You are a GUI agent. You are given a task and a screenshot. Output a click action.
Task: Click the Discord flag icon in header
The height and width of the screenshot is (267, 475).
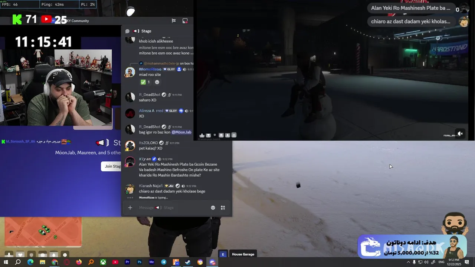(174, 21)
